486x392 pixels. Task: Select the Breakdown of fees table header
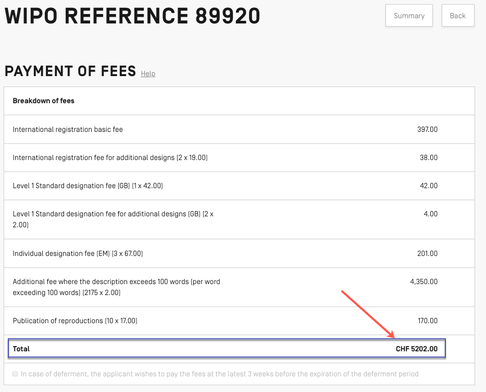44,101
